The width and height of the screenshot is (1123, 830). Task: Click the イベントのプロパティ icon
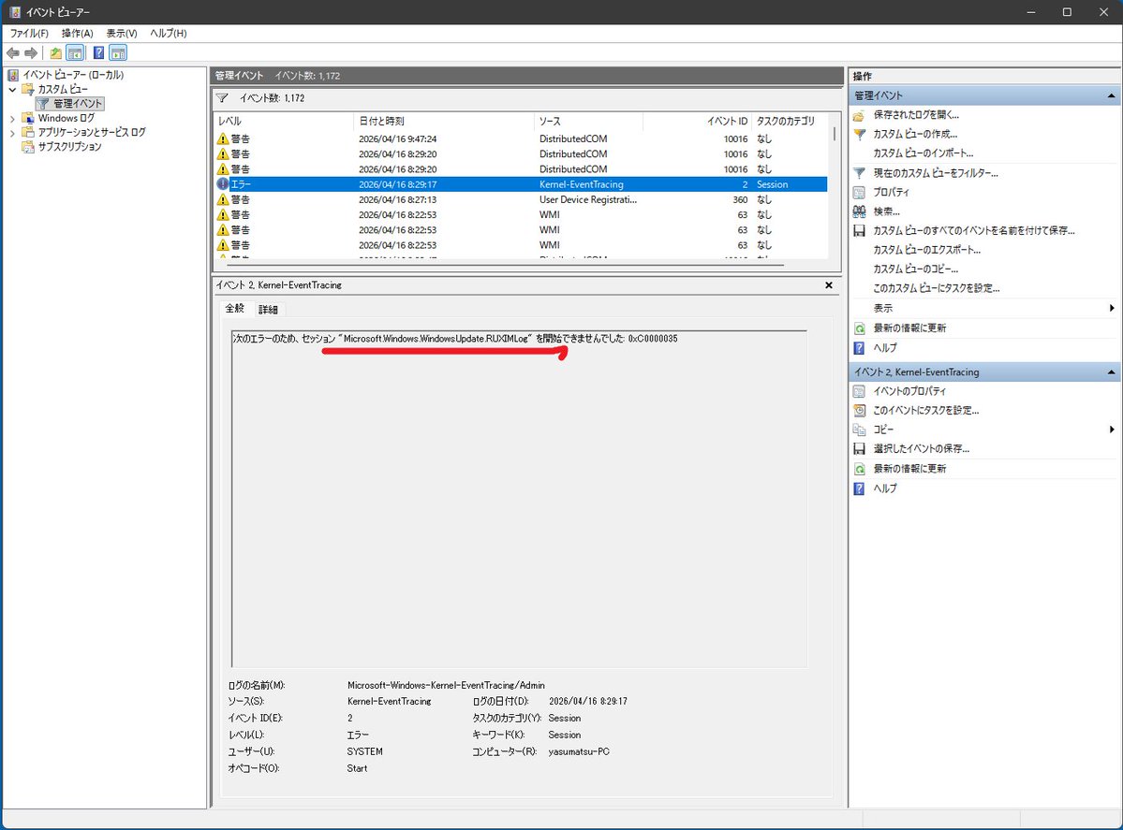860,391
